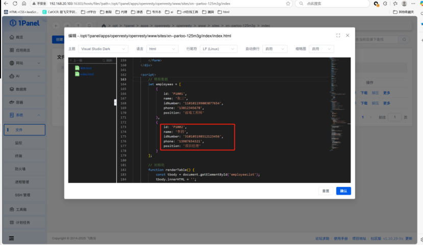Open the ctf在线工具 bookmark folder

pyautogui.click(x=187, y=12)
